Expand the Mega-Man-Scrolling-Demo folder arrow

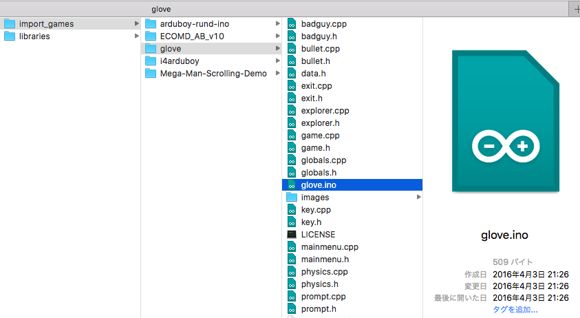pyautogui.click(x=277, y=73)
